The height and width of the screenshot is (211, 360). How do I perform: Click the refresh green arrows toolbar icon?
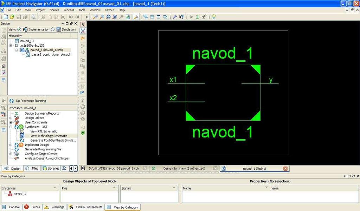click(x=128, y=17)
